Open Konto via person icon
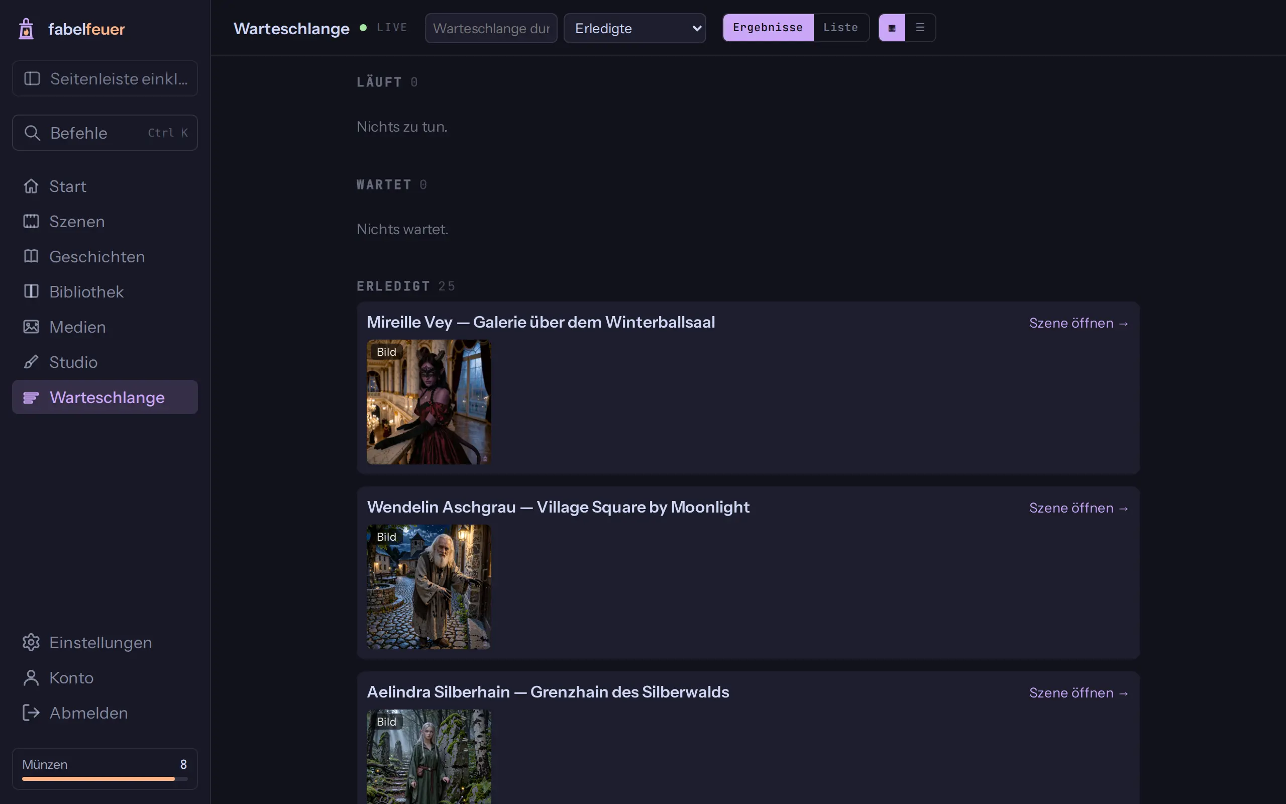 pos(31,677)
